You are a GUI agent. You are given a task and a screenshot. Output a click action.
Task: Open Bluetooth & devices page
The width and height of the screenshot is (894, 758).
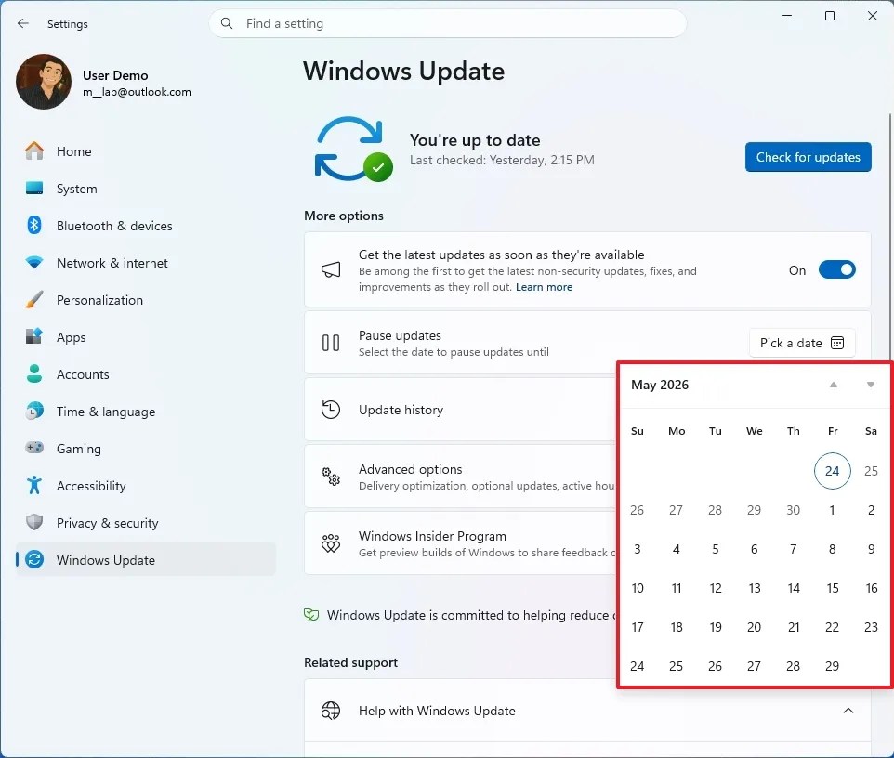tap(145, 225)
